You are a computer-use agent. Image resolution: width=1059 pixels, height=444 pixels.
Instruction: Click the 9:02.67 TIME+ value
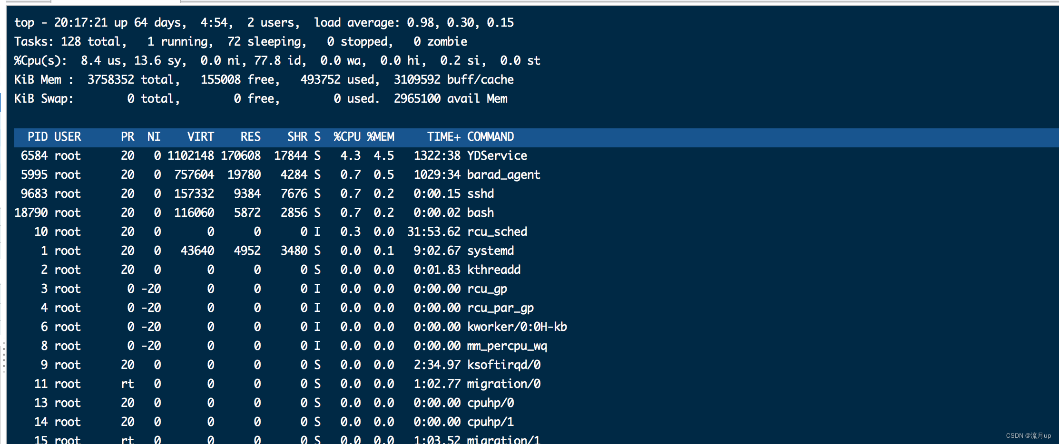pos(437,251)
